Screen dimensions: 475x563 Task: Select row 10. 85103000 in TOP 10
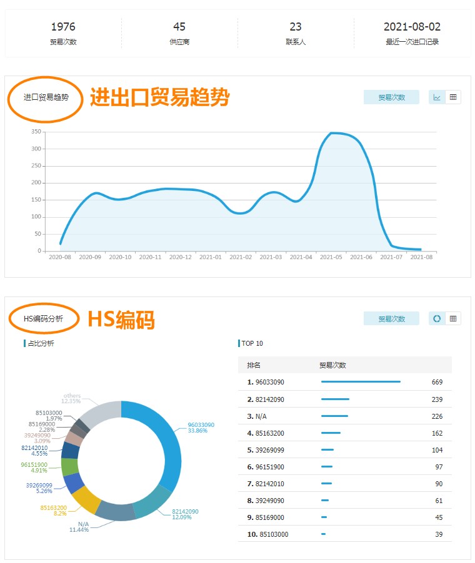(x=345, y=534)
